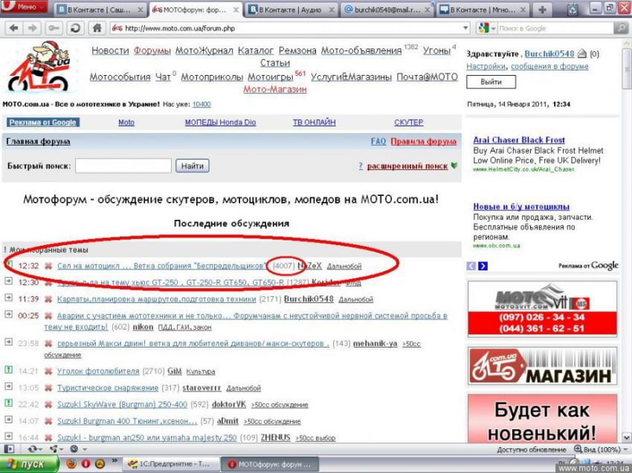Click the MOTO.com.ua Santa scooter logo
This screenshot has height=473, width=632.
[39, 66]
